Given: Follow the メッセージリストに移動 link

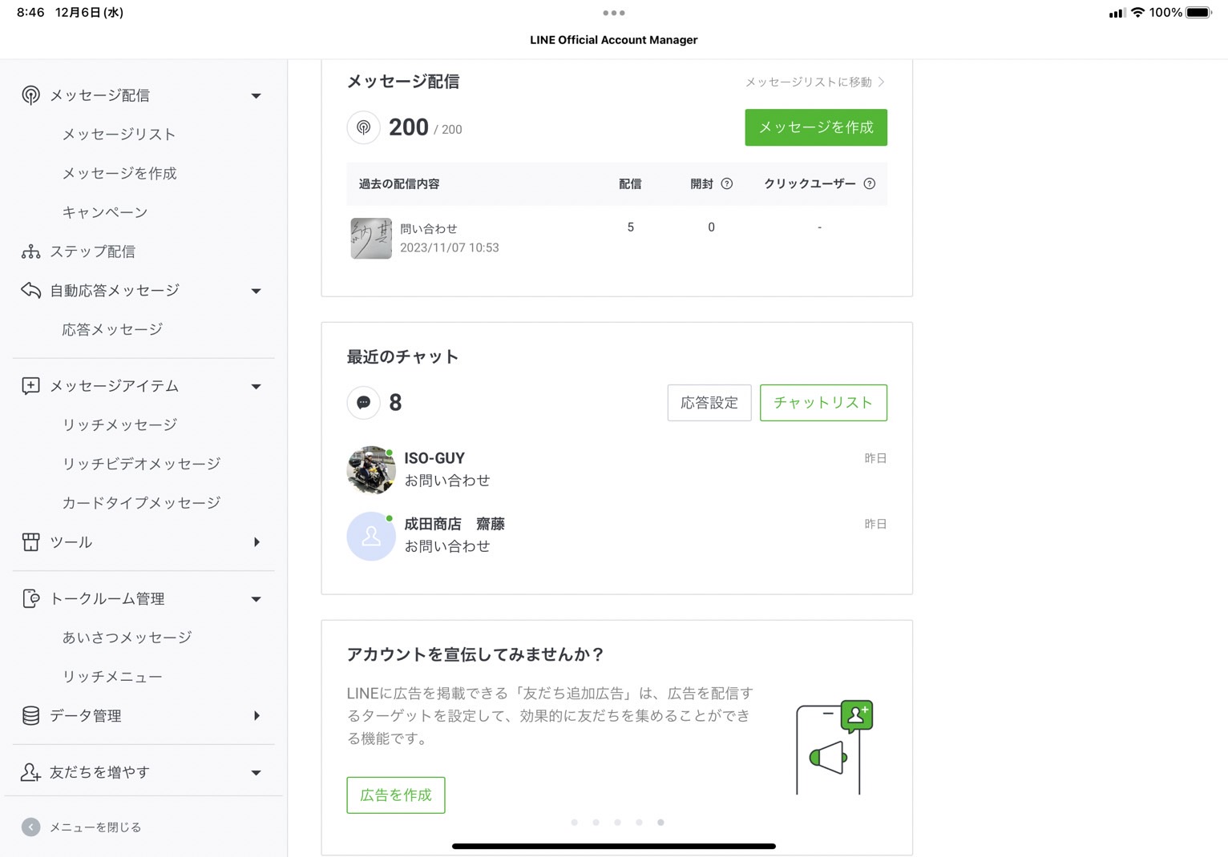Looking at the screenshot, I should (815, 82).
